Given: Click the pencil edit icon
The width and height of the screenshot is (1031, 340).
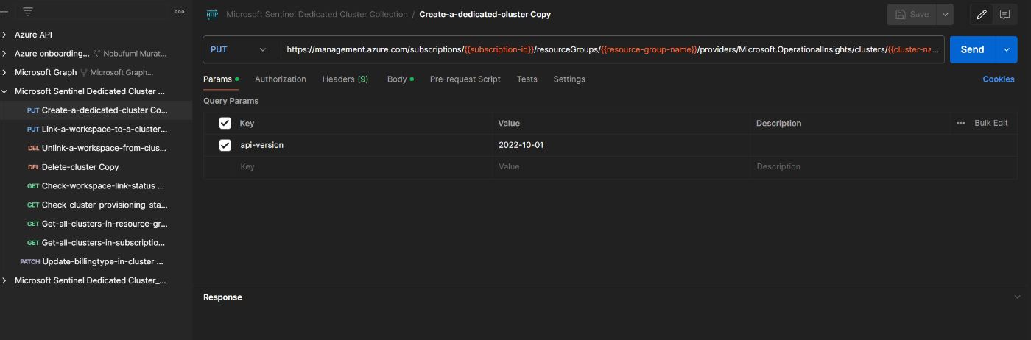Looking at the screenshot, I should [981, 14].
